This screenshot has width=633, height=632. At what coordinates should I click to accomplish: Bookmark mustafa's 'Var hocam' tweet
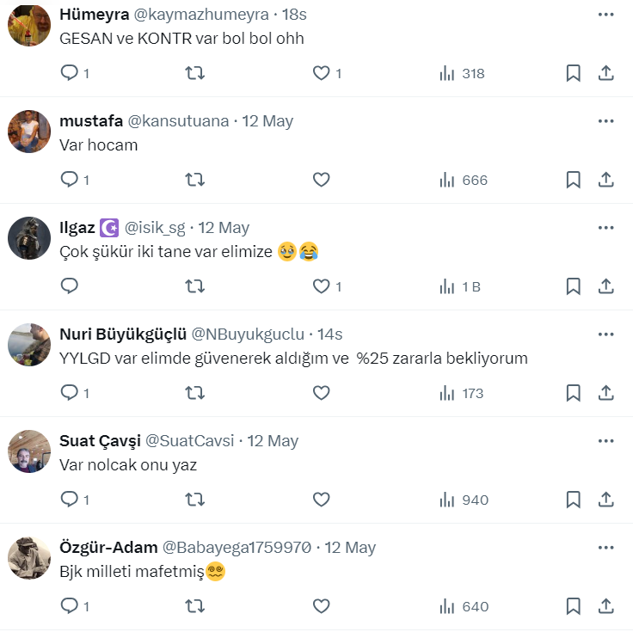[x=573, y=180]
